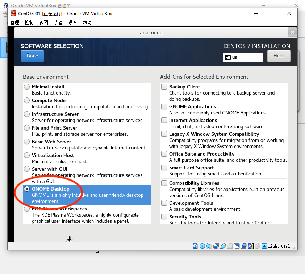Image resolution: width=305 pixels, height=274 pixels.
Task: Click the us keyboard layout field
Action: tap(243, 57)
